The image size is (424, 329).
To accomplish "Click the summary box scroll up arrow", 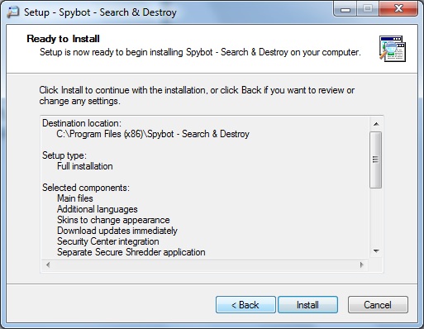I will [376, 124].
